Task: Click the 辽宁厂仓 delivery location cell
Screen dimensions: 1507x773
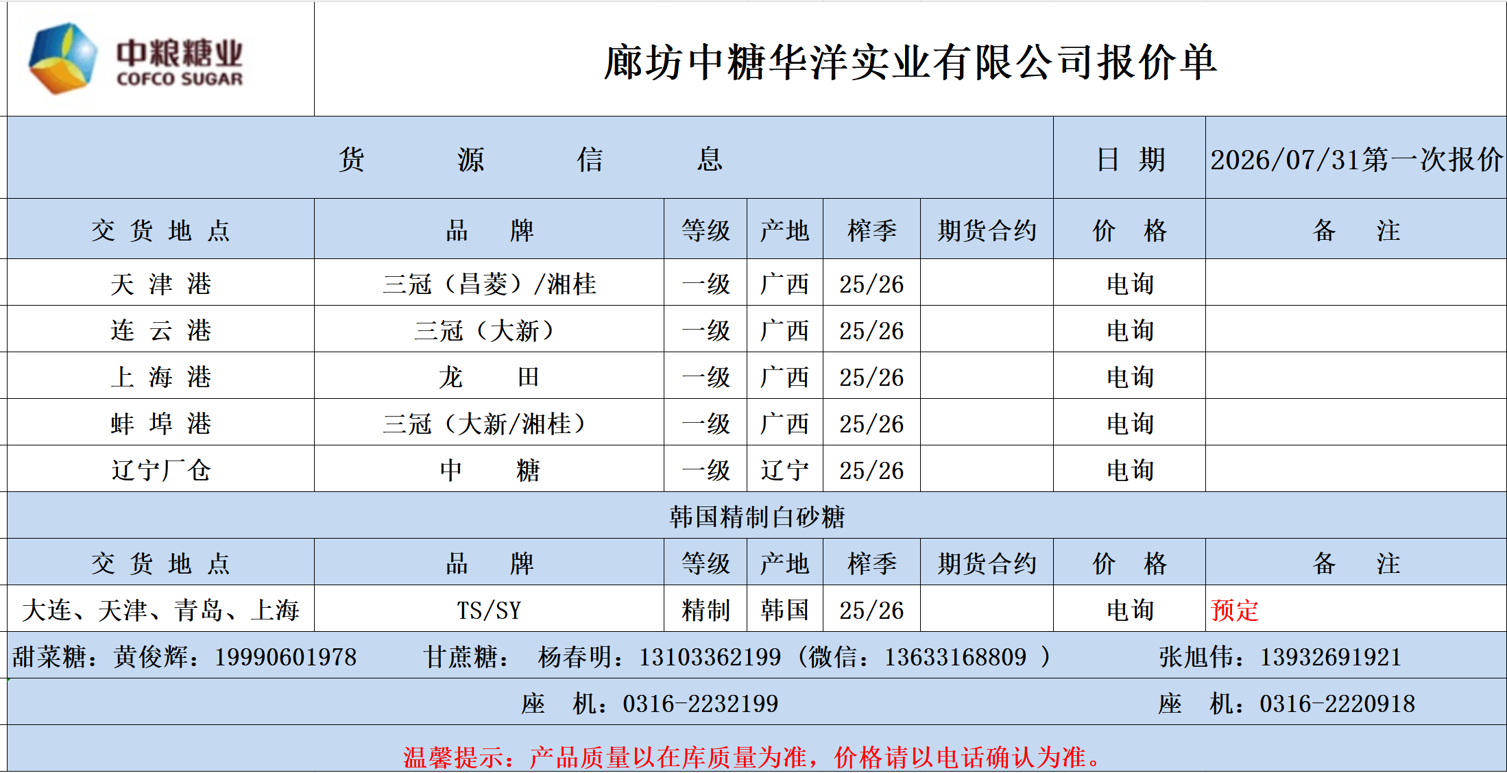Action: (x=160, y=469)
